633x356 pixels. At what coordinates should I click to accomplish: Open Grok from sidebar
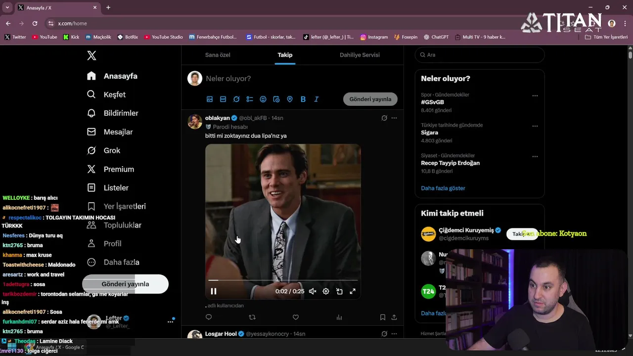pos(103,150)
